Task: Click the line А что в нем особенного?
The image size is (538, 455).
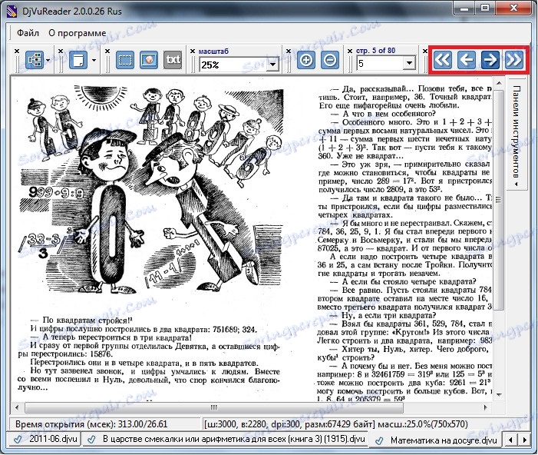Action: coord(383,114)
